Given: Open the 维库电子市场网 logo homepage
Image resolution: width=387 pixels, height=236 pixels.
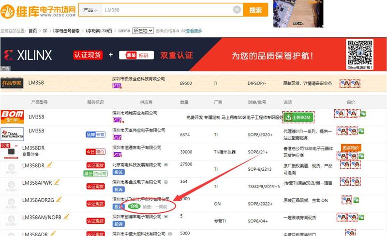Looking at the screenshot, I should tap(38, 11).
